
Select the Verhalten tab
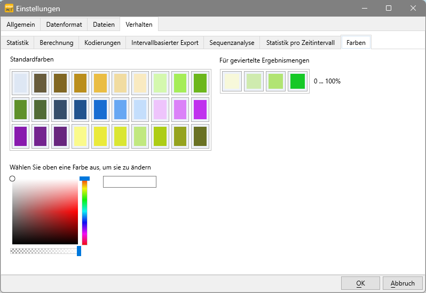139,25
